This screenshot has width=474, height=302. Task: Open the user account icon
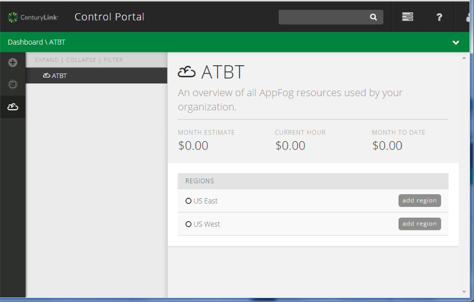pos(469,17)
